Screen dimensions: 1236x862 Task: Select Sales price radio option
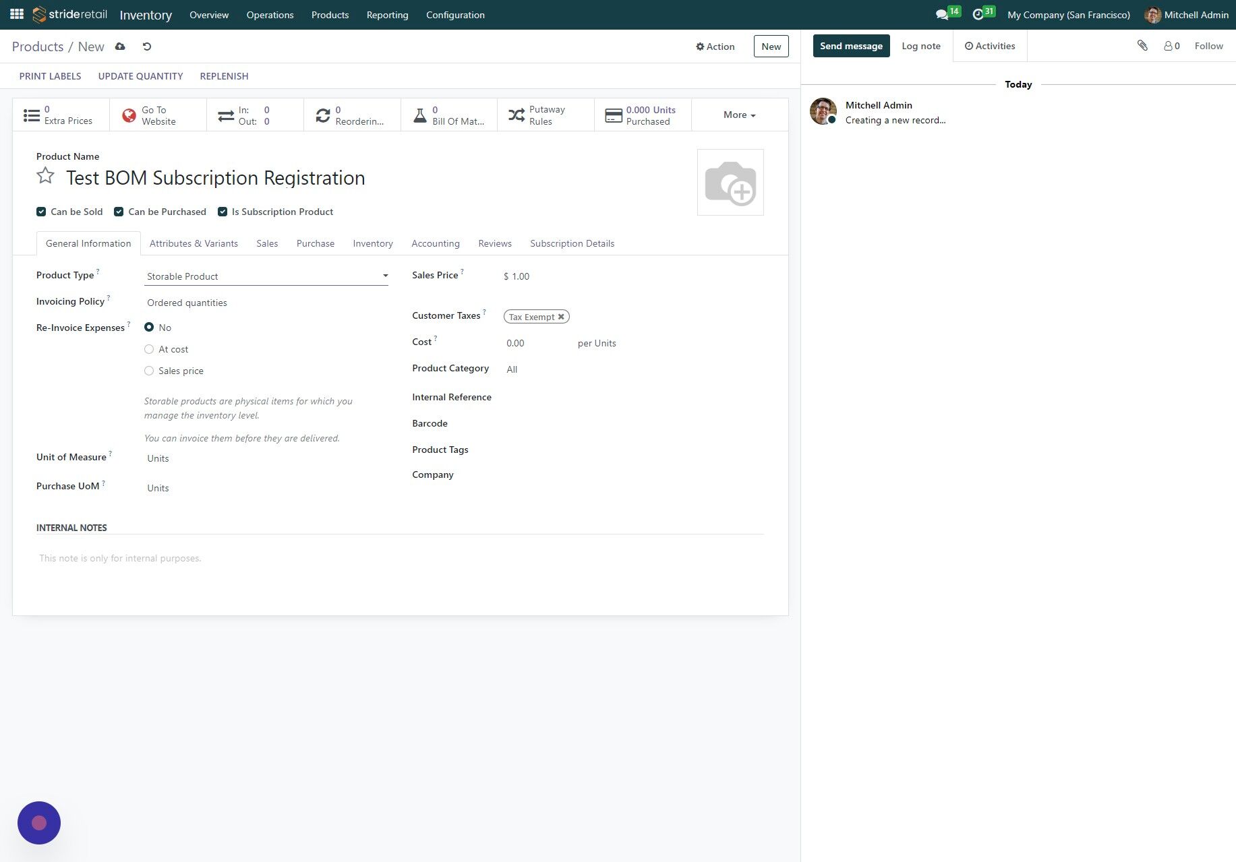click(x=149, y=371)
